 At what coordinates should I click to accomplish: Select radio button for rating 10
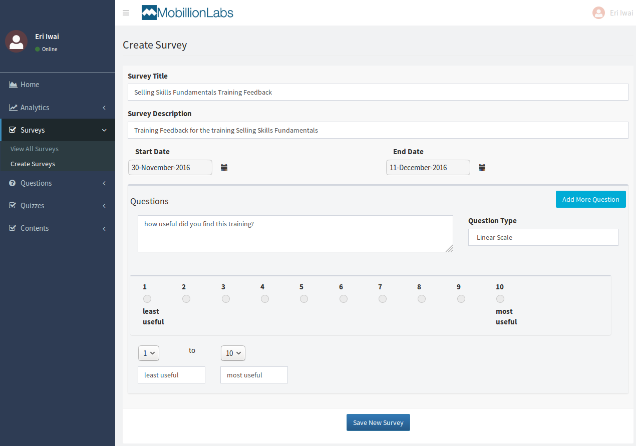(x=500, y=299)
